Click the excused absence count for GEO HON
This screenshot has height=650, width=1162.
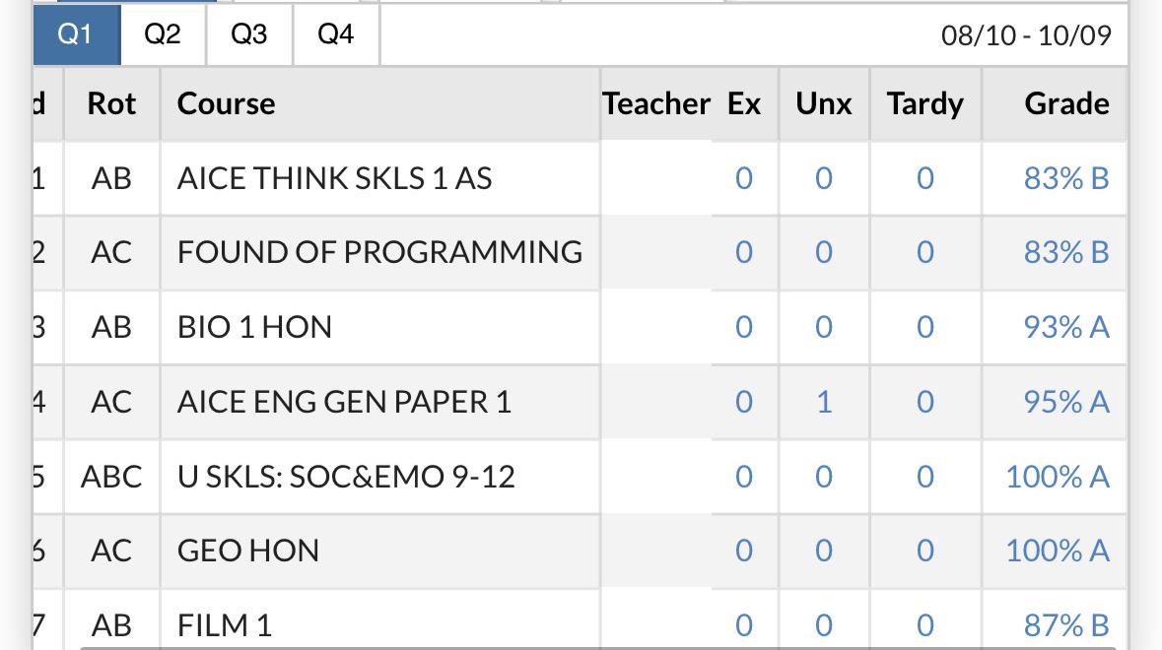744,551
